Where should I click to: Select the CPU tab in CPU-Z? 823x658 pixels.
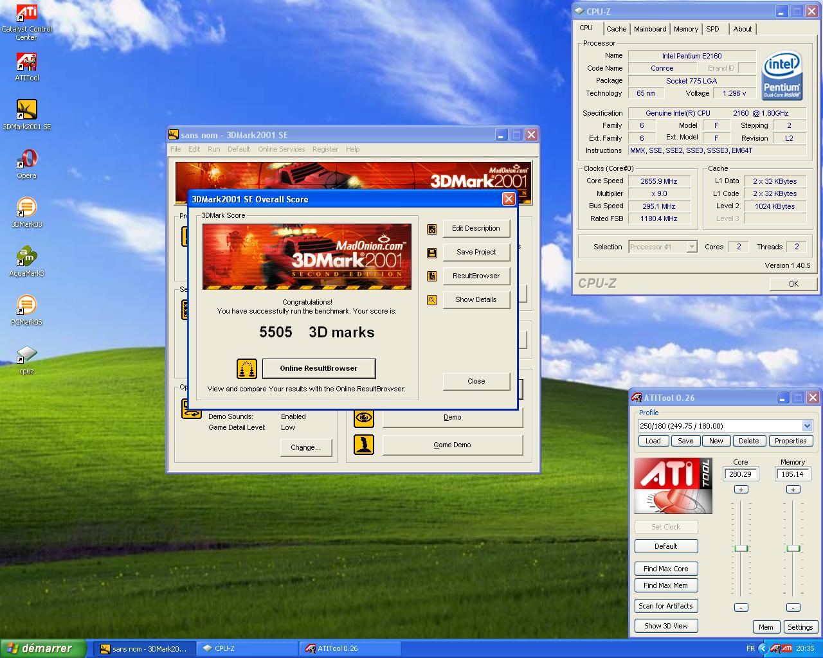[x=586, y=28]
